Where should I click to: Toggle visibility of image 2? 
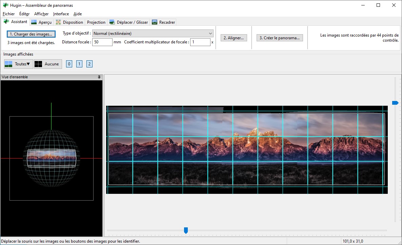89,64
